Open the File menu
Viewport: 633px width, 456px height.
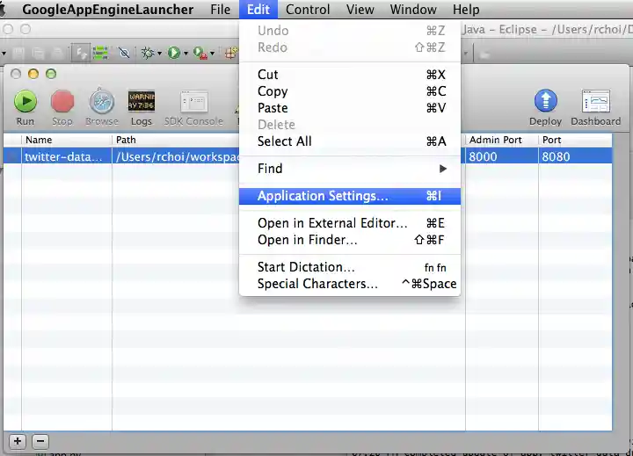220,10
